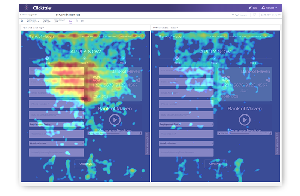This screenshot has width=300, height=196.
Task: Click Step 1 marker in left heatmap
Action: [x=47, y=58]
